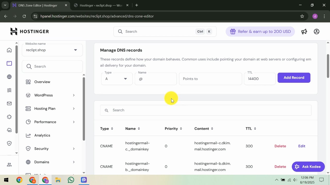330x185 pixels.
Task: Open the account profile icon
Action: coord(317,31)
